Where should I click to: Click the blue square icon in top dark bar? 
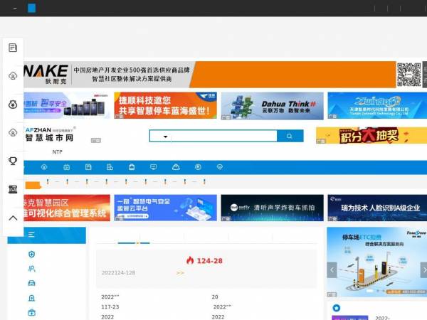click(31, 8)
